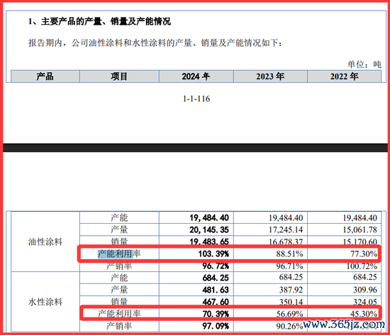Click the 产品 column header
This screenshot has width=390, height=335.
click(x=45, y=76)
